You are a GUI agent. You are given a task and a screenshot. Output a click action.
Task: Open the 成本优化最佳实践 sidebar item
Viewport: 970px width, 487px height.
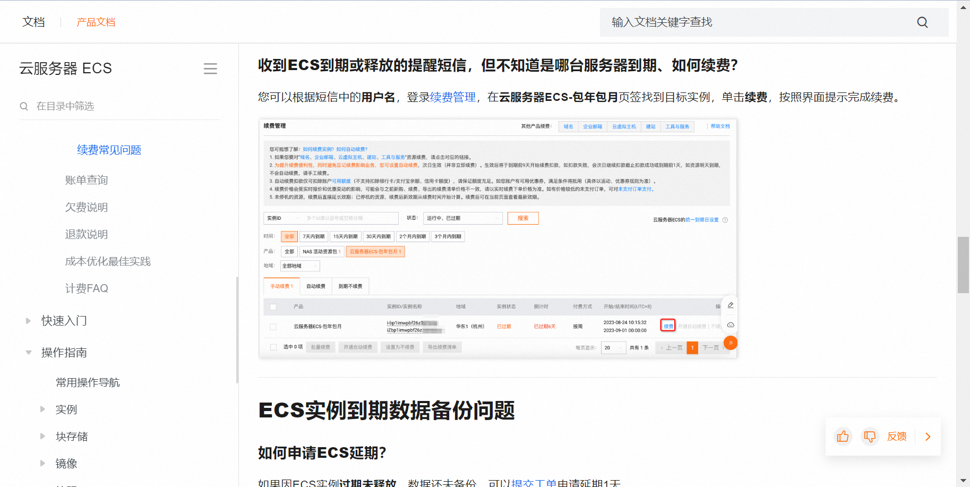pyautogui.click(x=108, y=261)
